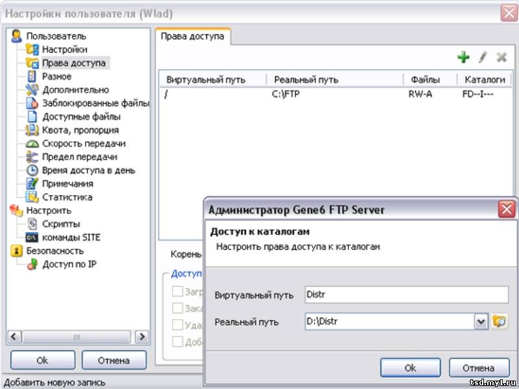The image size is (519, 389).
Task: Click Ok in the user settings window
Action: [43, 360]
